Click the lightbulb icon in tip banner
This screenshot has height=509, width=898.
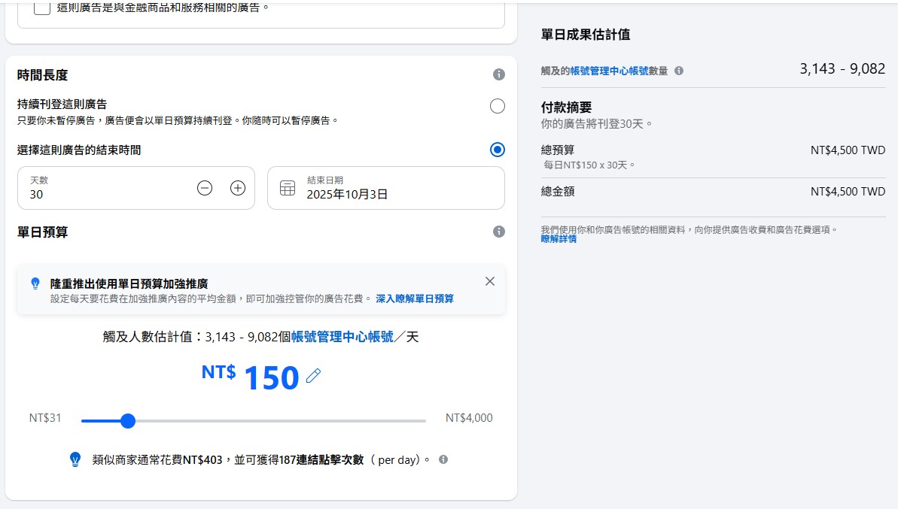[35, 283]
